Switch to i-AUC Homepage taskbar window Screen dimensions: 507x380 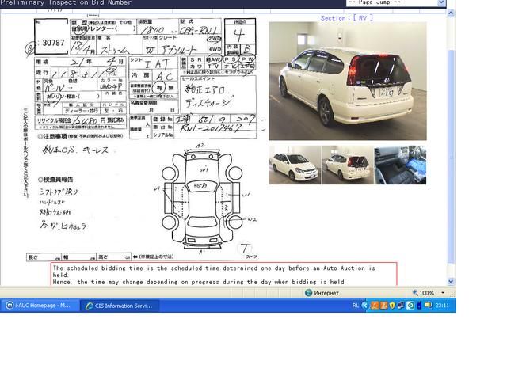click(x=38, y=305)
